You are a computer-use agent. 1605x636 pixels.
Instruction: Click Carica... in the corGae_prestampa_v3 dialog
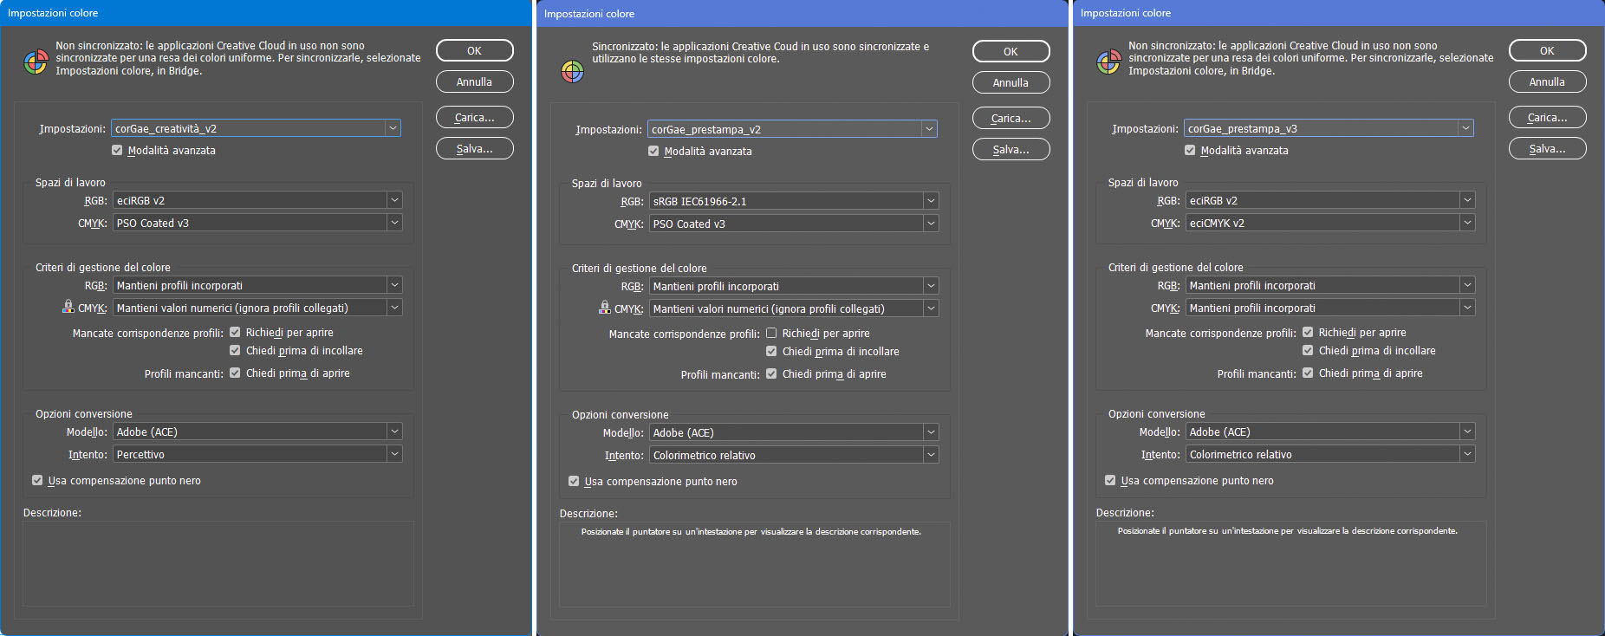[x=1547, y=117]
